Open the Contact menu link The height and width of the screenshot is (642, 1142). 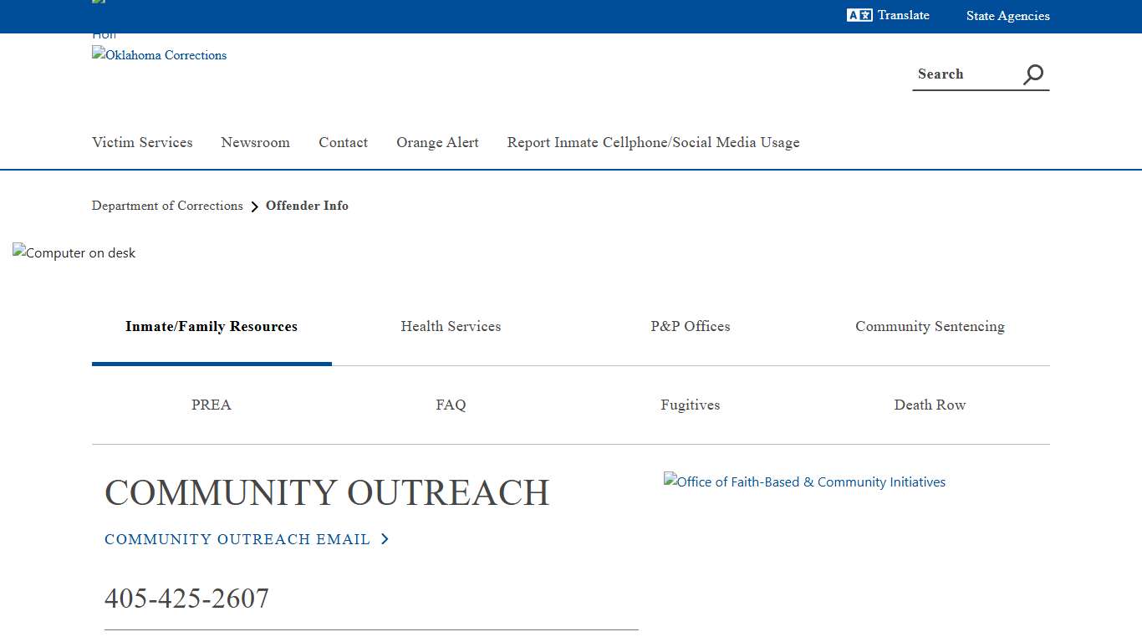[343, 142]
